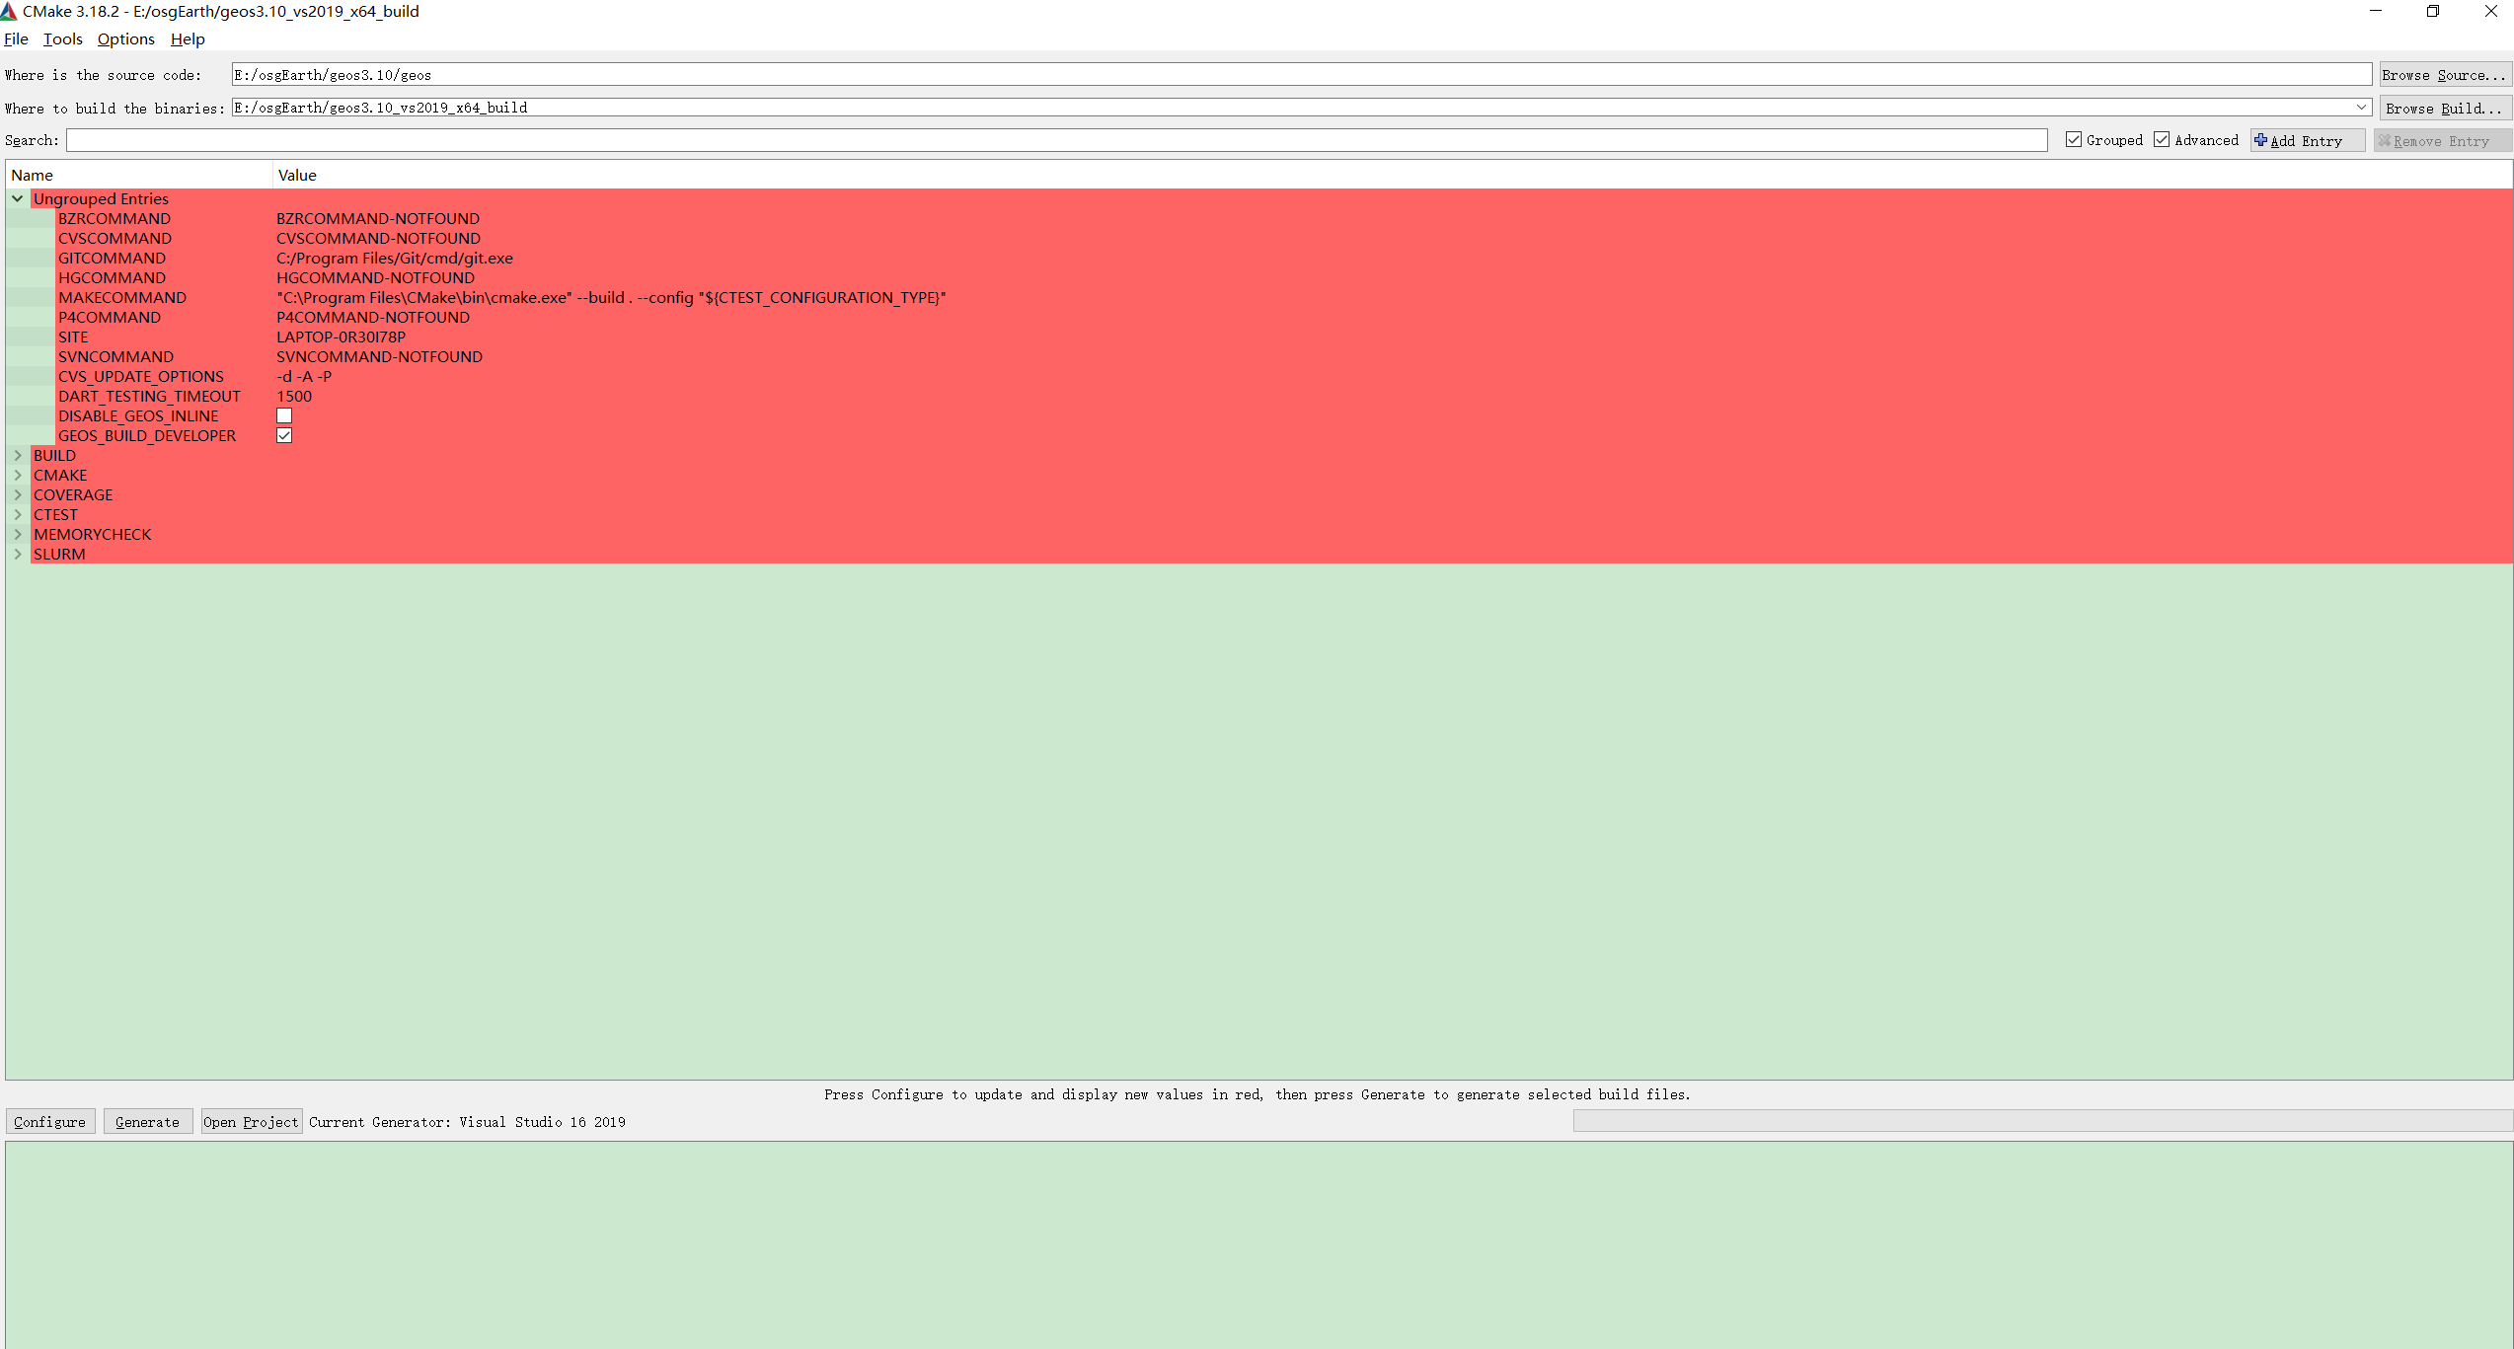The width and height of the screenshot is (2514, 1349).
Task: Expand the MEMORYCHECK group
Action: point(18,534)
